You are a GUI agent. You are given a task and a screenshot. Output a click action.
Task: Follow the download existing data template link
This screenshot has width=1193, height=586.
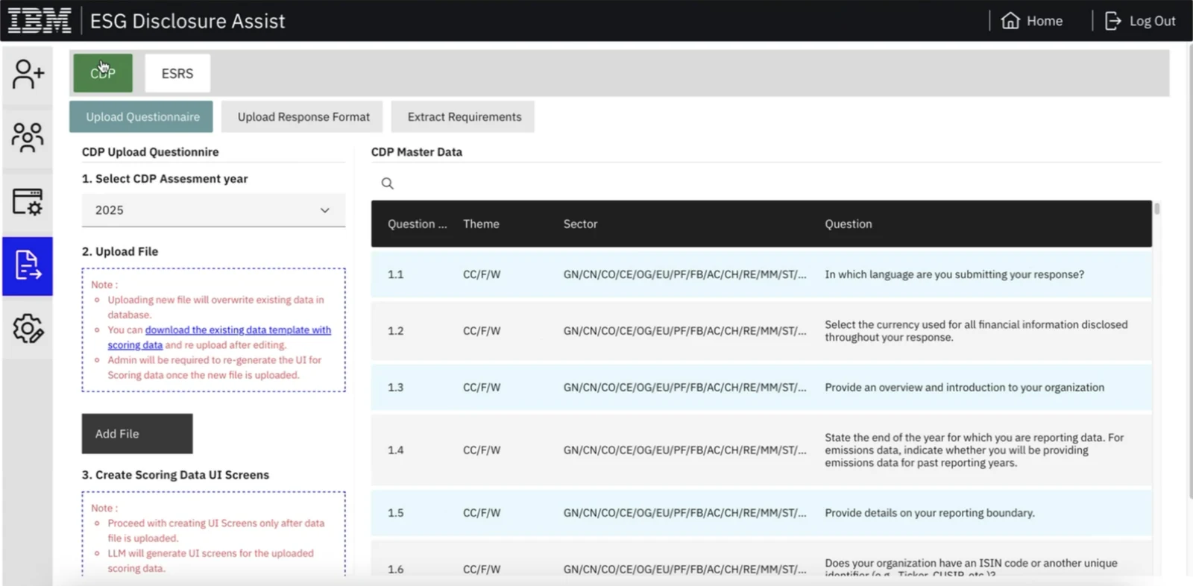219,337
